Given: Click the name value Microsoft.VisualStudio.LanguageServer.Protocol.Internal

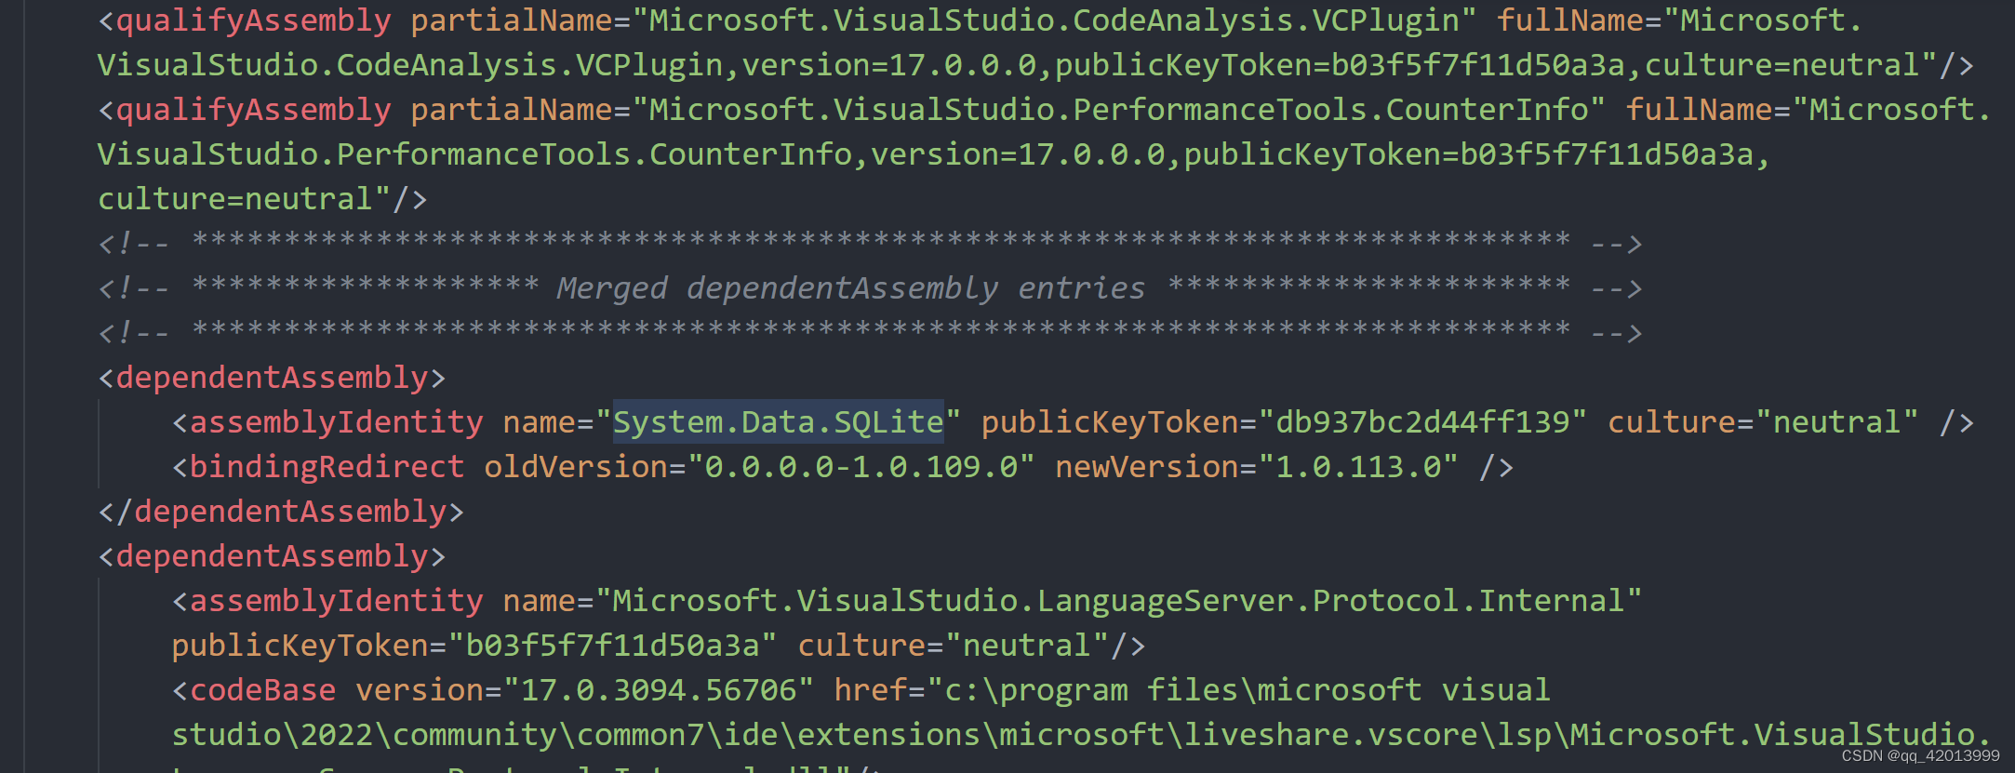Looking at the screenshot, I should tap(1119, 601).
